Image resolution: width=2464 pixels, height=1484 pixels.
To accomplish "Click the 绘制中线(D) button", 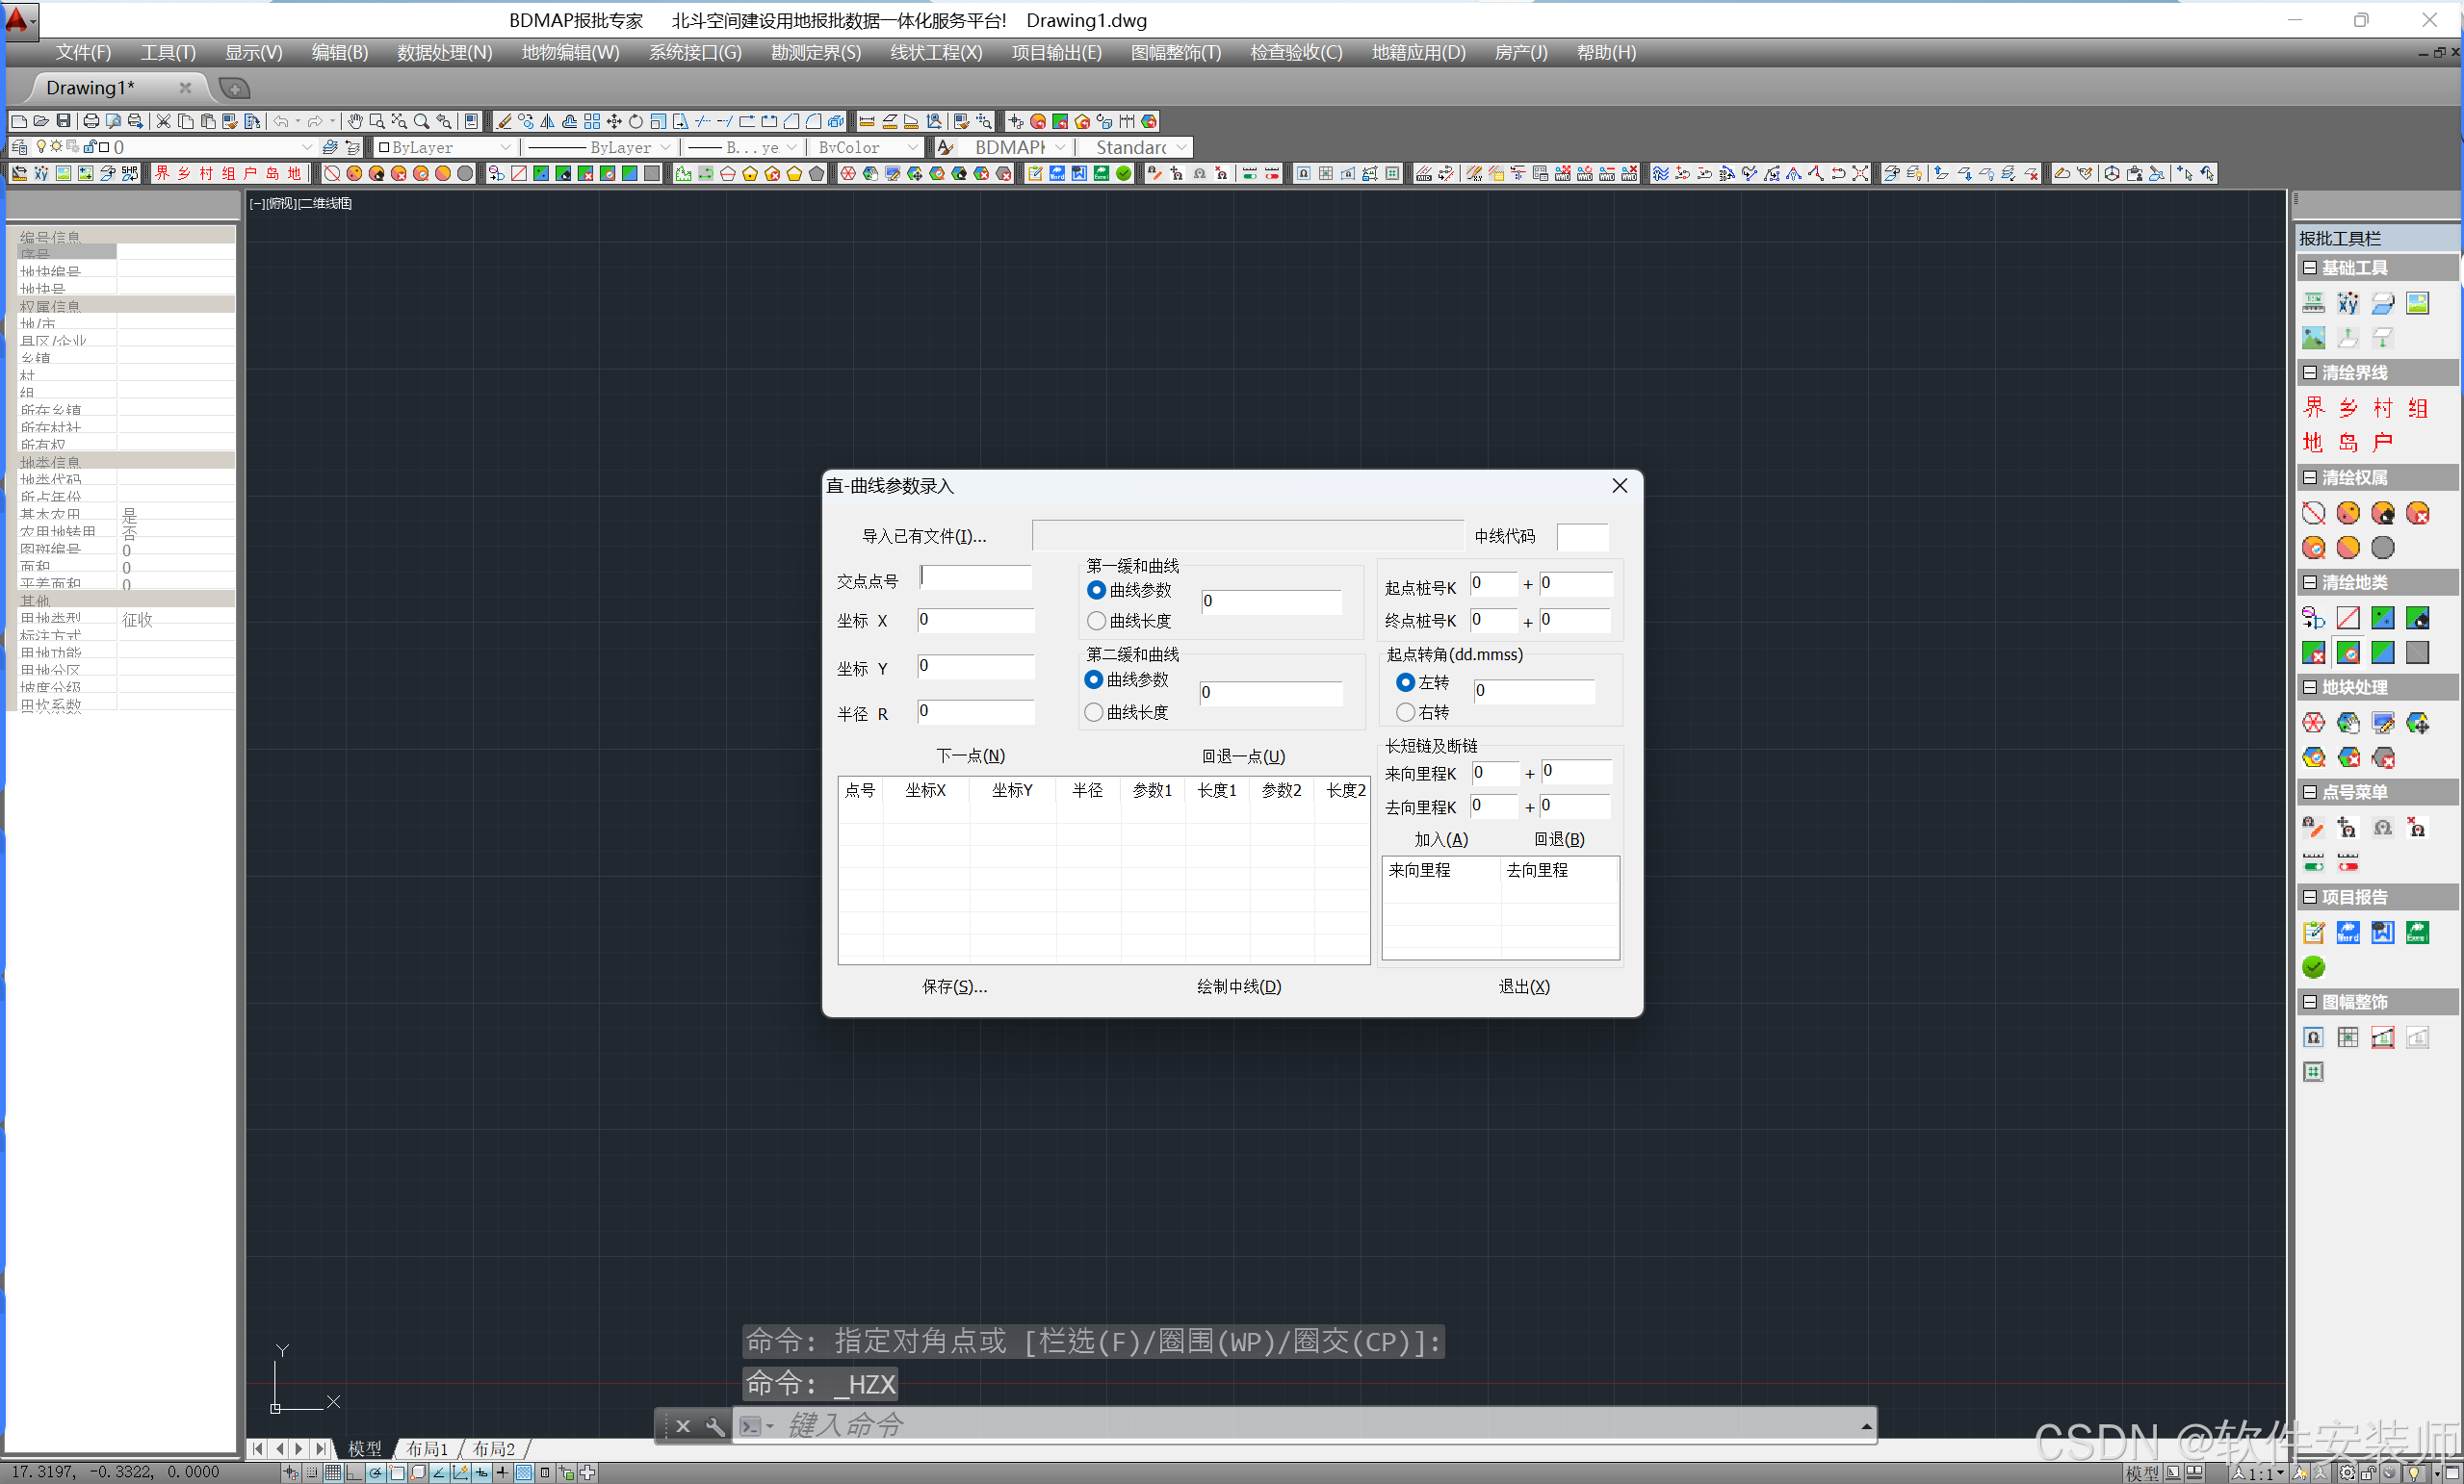I will click(x=1238, y=986).
